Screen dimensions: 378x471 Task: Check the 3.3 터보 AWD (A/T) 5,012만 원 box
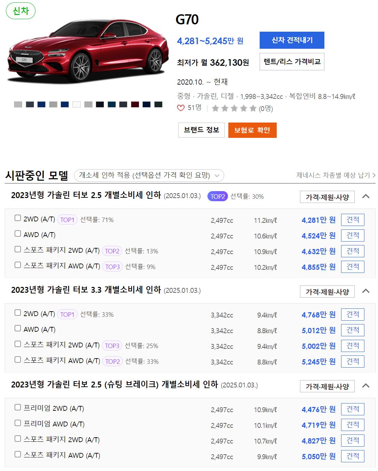click(x=18, y=328)
